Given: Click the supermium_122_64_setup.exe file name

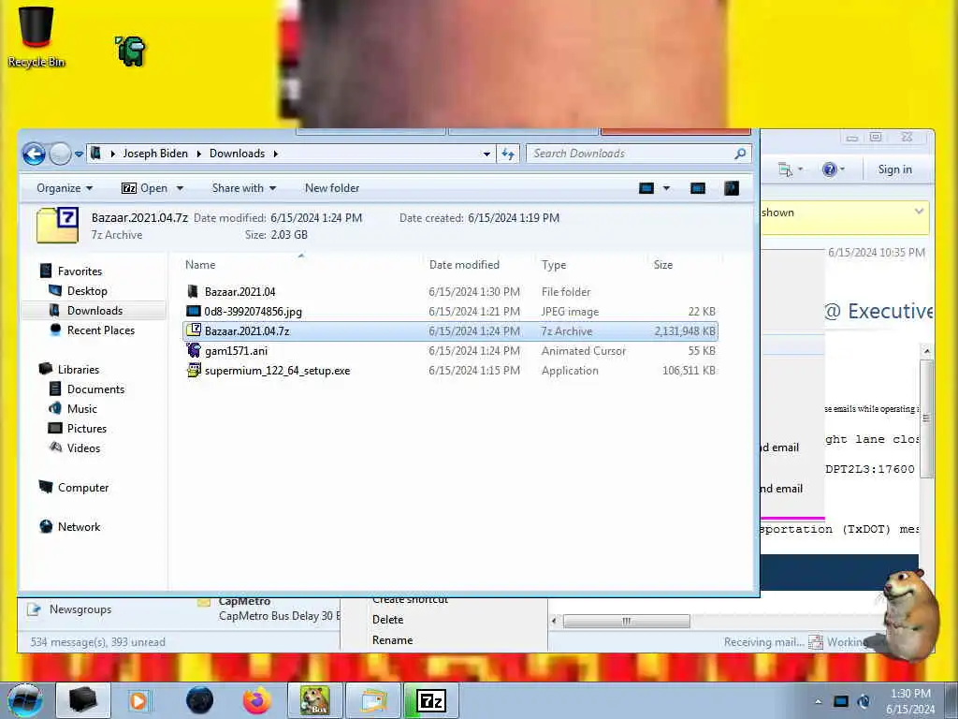Looking at the screenshot, I should pyautogui.click(x=277, y=371).
